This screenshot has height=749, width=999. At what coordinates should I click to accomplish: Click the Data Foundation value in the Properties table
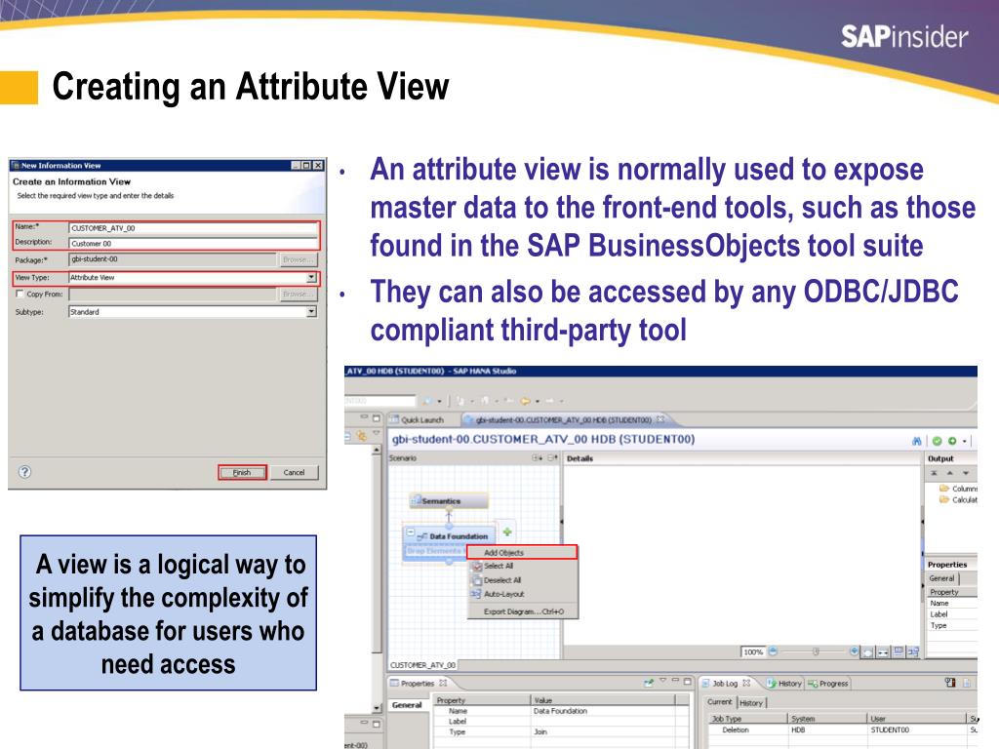coord(561,711)
